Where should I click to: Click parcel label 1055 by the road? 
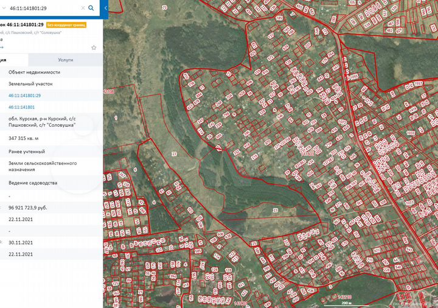[x=353, y=77]
